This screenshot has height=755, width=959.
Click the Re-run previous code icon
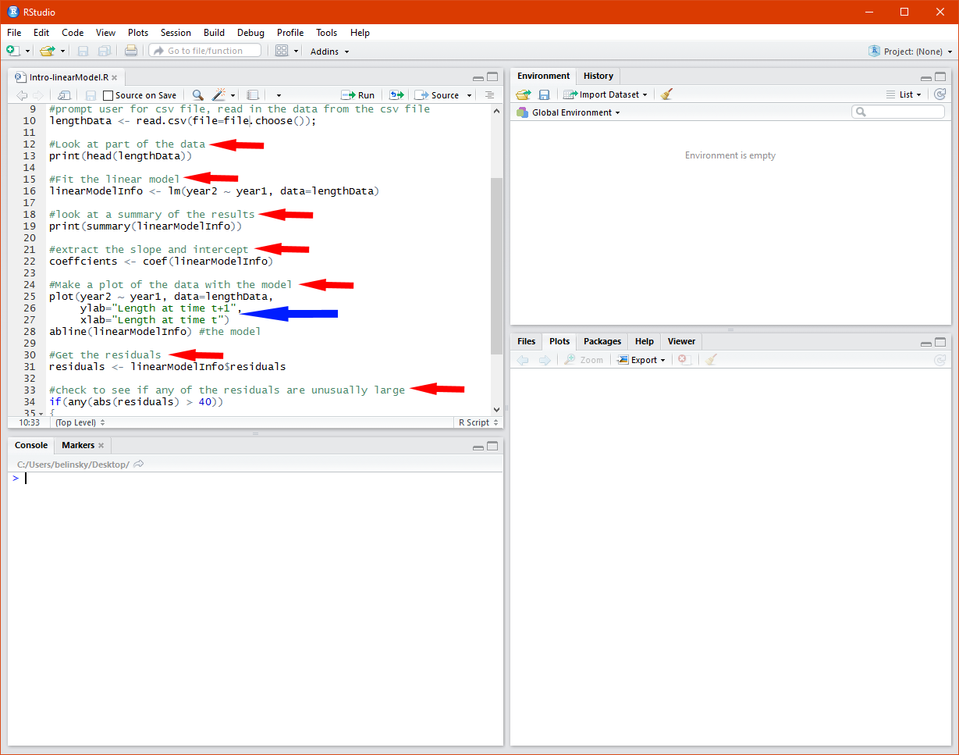[396, 95]
